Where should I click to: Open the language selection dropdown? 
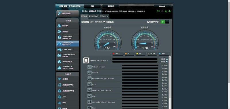pos(162,6)
